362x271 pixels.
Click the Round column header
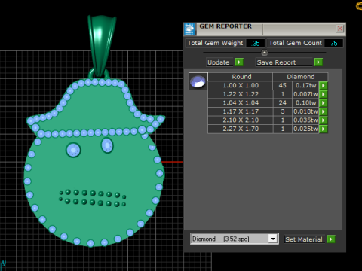[241, 77]
